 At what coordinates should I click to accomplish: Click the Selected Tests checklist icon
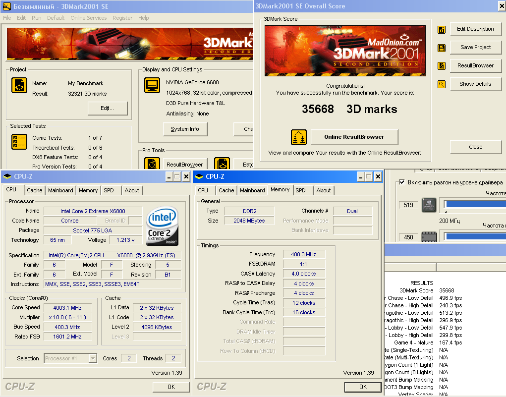(19, 142)
